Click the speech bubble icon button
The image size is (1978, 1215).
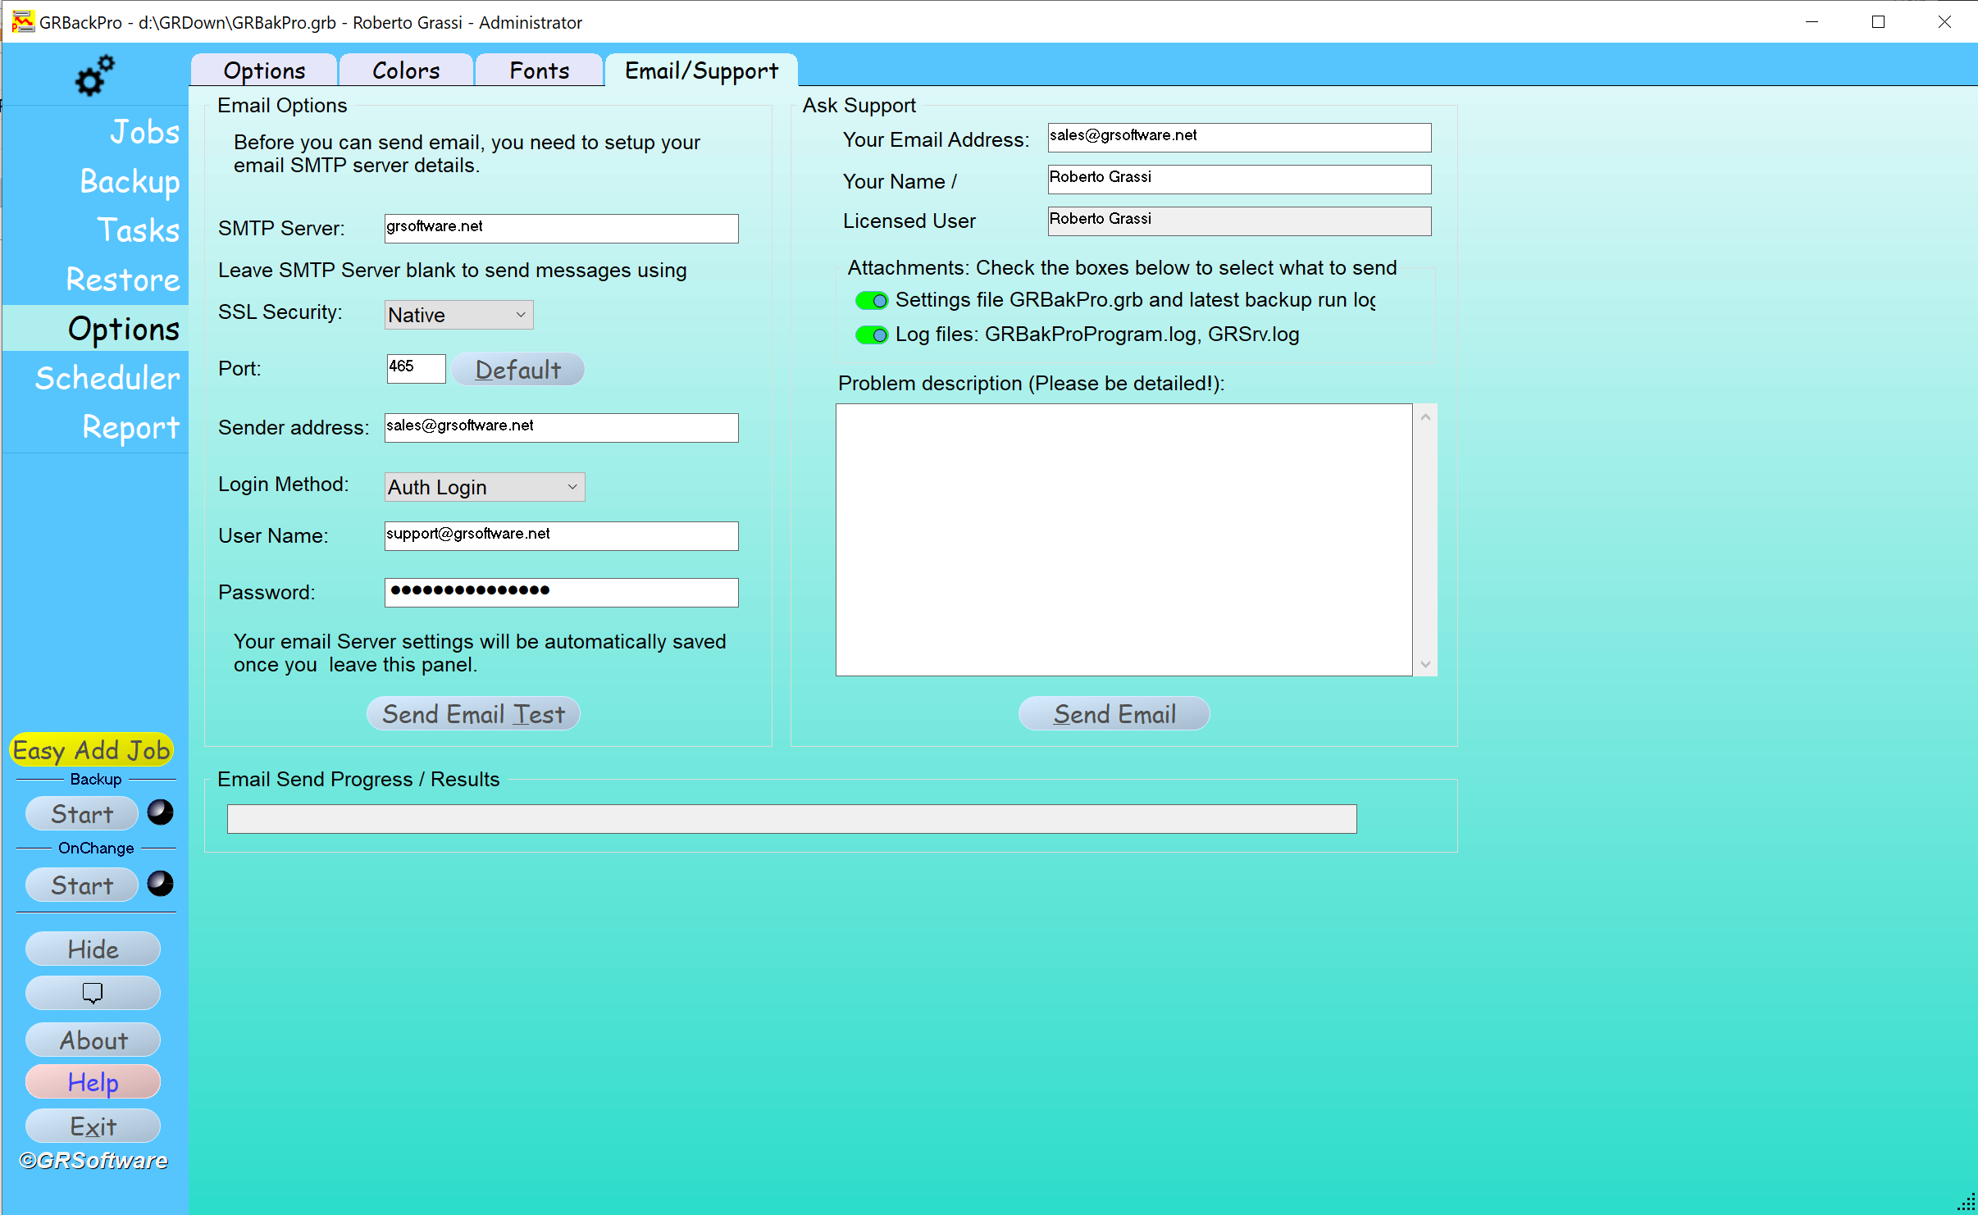point(93,993)
